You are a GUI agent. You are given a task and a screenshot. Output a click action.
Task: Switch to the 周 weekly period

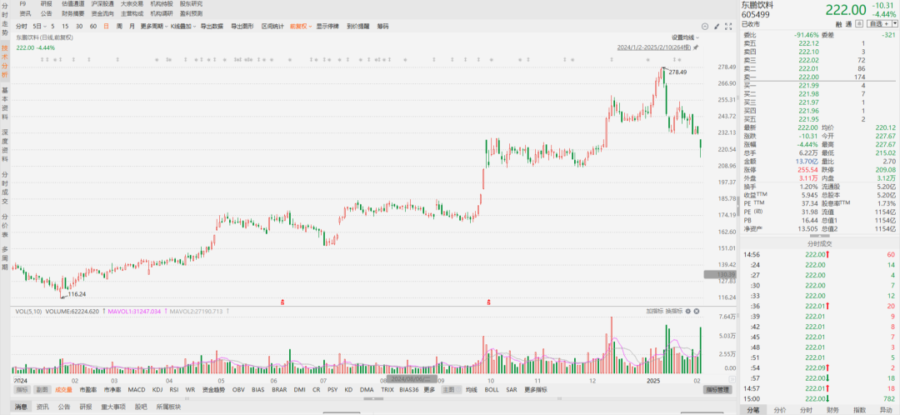click(x=119, y=27)
